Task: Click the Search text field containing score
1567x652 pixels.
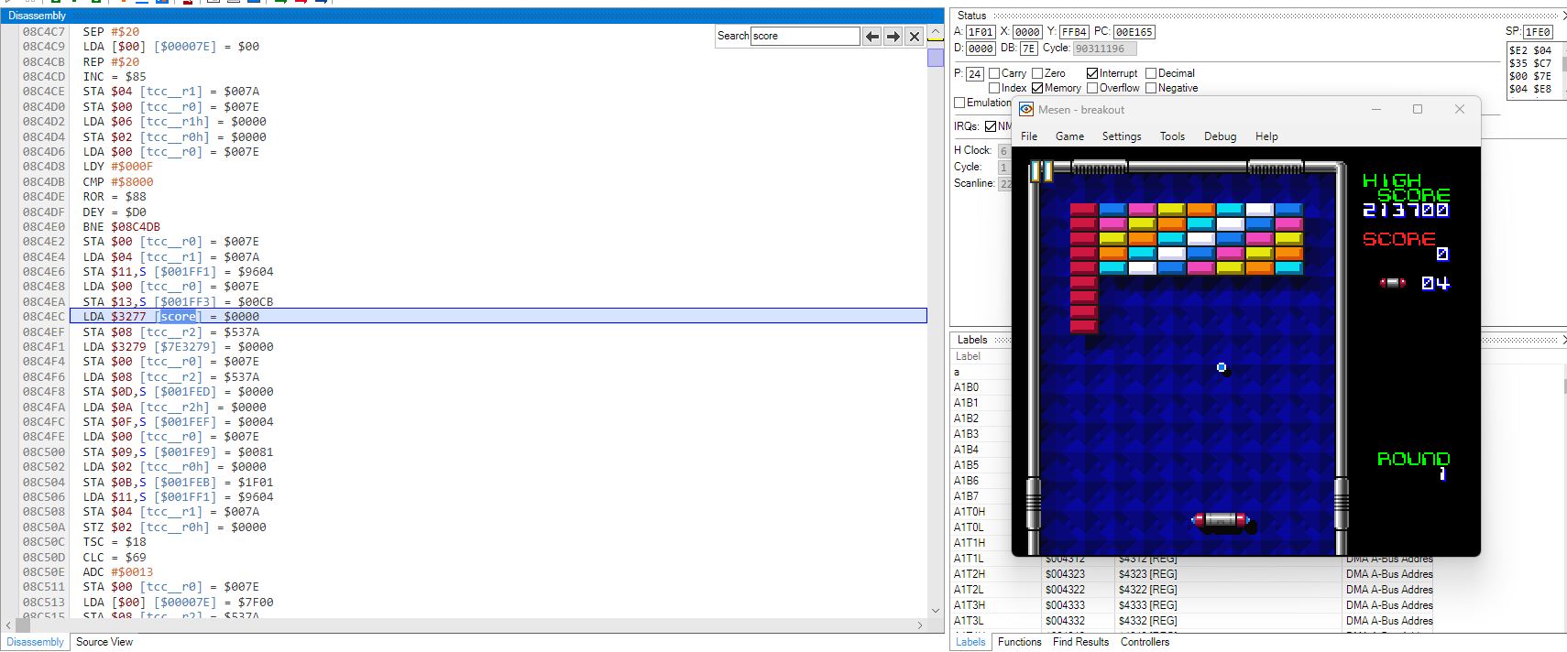Action: (804, 37)
